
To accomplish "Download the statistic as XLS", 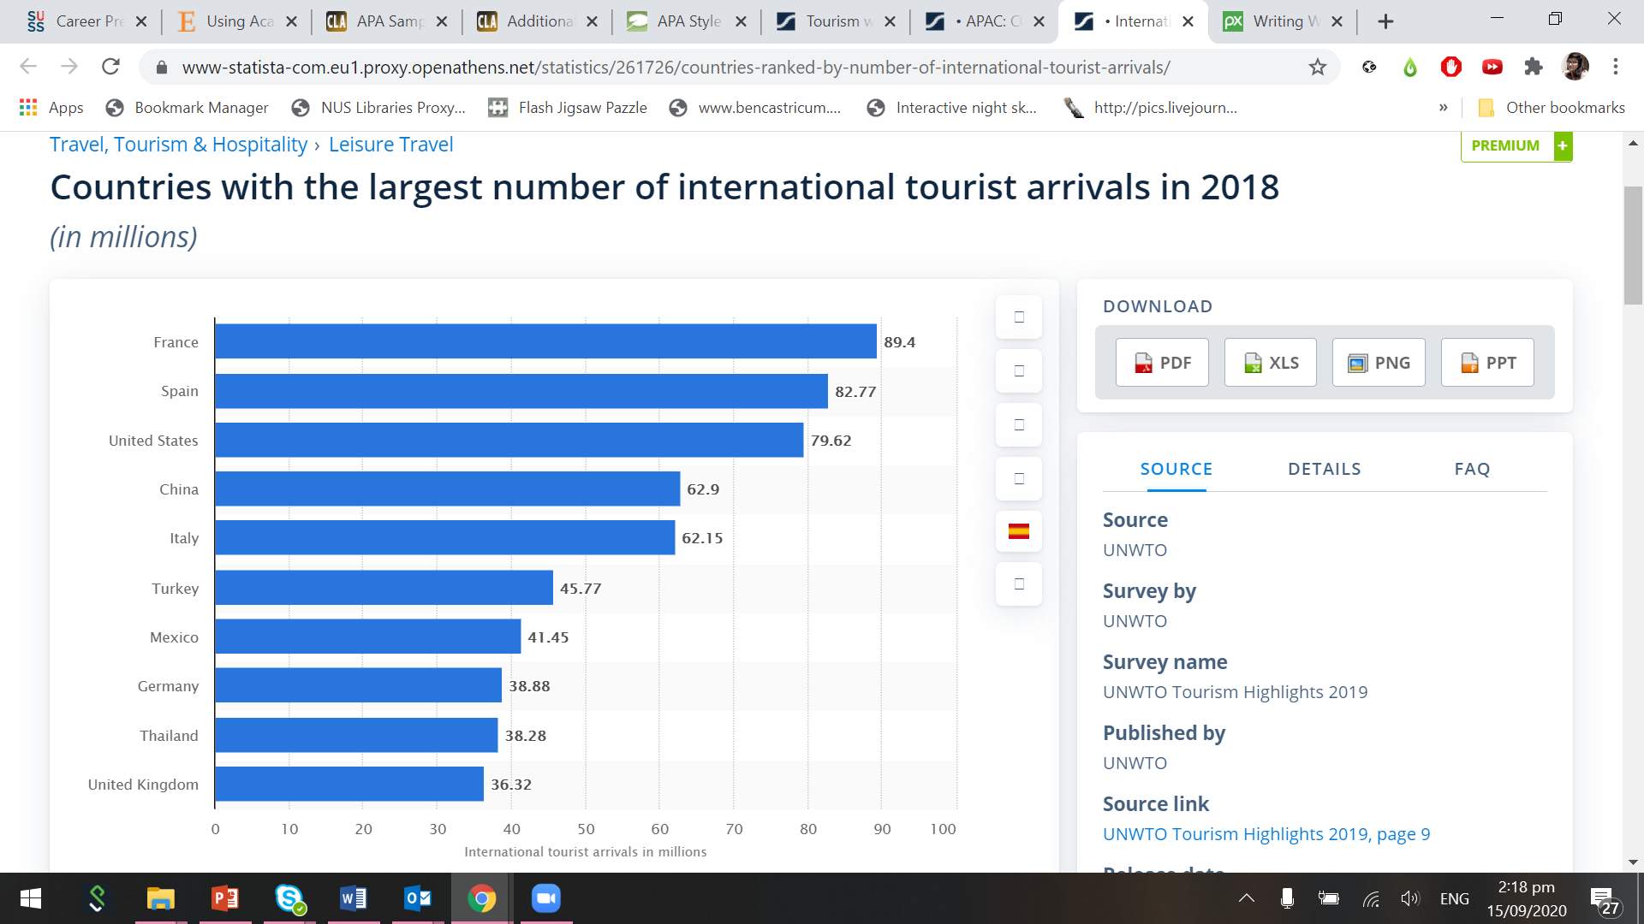I will (1270, 362).
